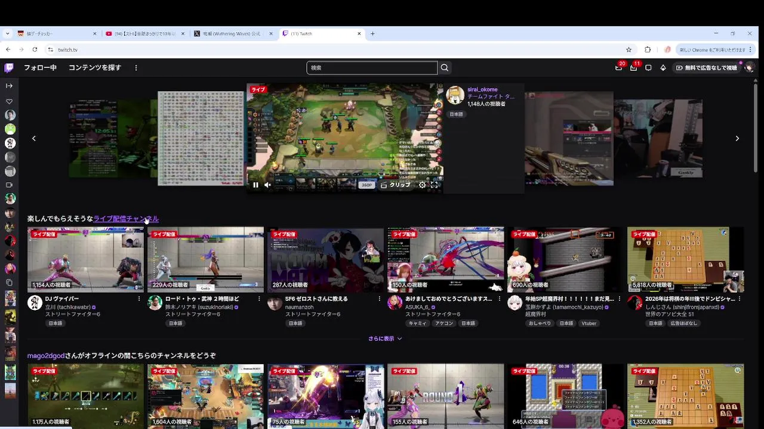The image size is (764, 429).
Task: Open options menu for SF6 ゼロストさんに教える card
Action: pos(379,299)
